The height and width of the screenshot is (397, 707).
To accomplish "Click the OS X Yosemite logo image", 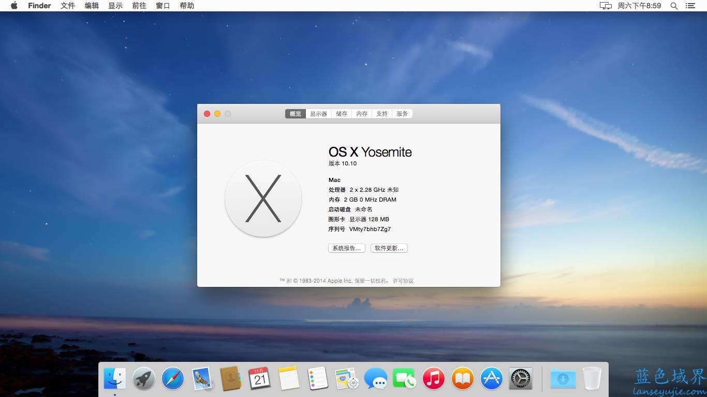I will tap(263, 199).
